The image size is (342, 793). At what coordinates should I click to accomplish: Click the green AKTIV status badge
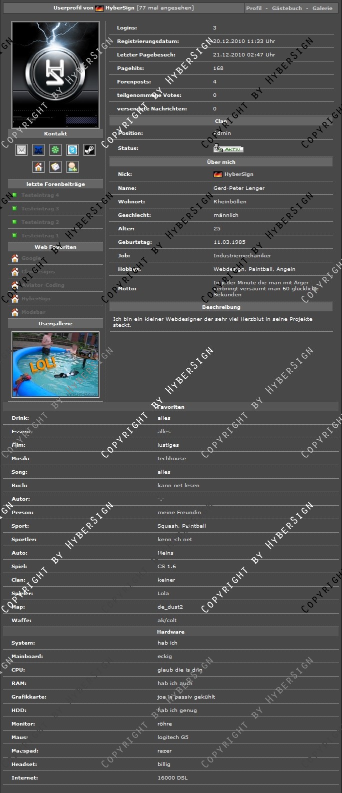(228, 149)
